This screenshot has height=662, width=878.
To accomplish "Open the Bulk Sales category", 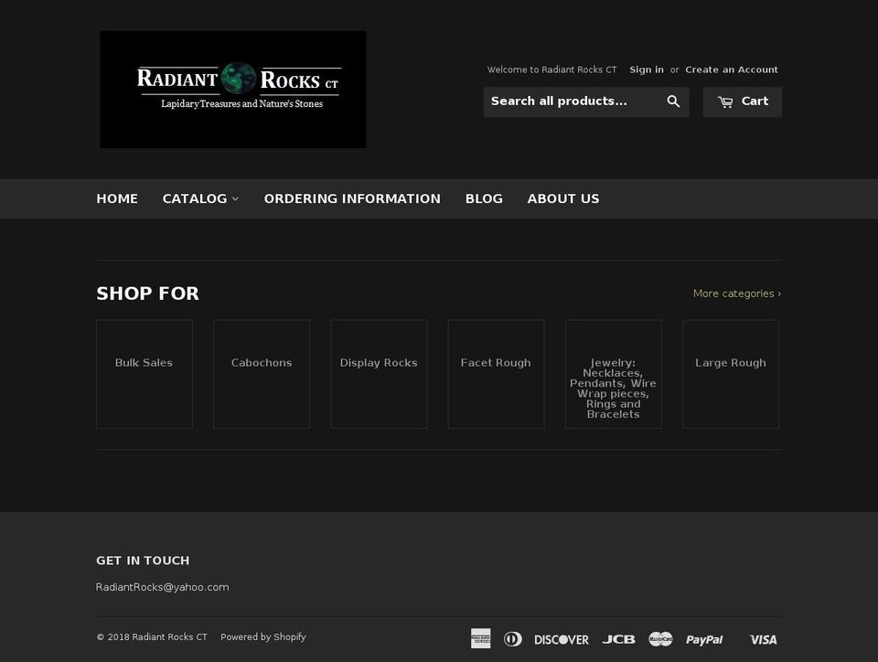I will [x=145, y=374].
